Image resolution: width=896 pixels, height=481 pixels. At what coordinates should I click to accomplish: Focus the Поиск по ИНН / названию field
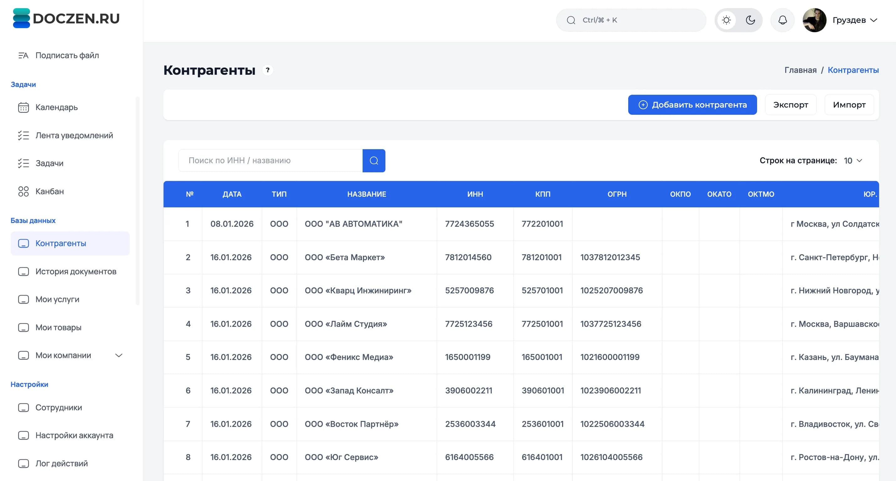click(270, 161)
